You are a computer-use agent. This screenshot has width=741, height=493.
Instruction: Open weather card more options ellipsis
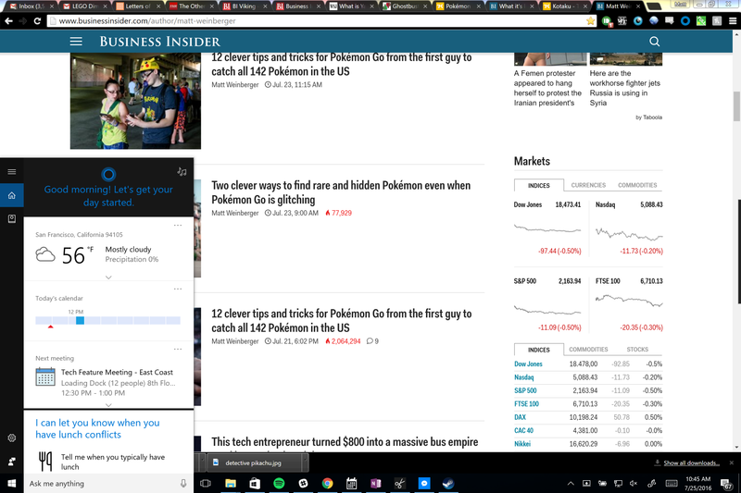coord(178,225)
